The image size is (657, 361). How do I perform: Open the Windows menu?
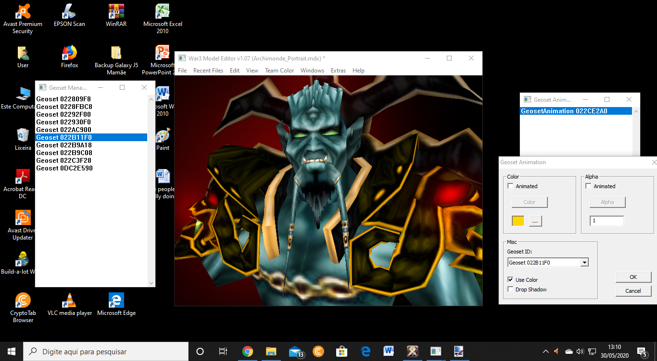pyautogui.click(x=313, y=71)
